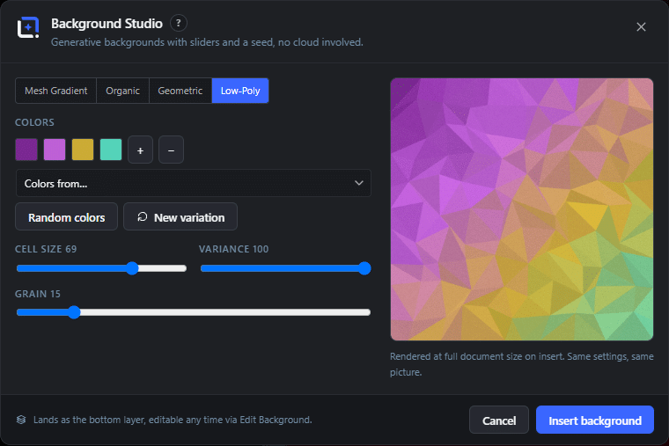Switch to the Mesh Gradient tab

(55, 91)
